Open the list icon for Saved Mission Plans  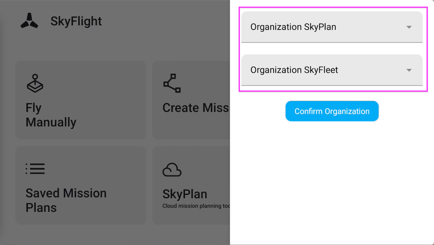click(x=35, y=169)
